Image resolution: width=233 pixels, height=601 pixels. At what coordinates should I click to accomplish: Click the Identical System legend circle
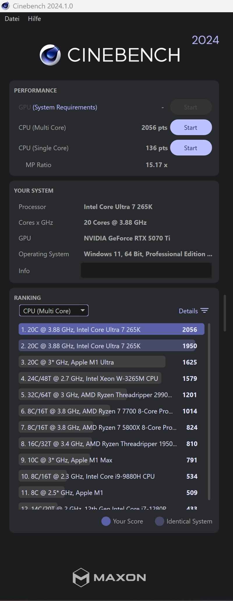[159, 521]
